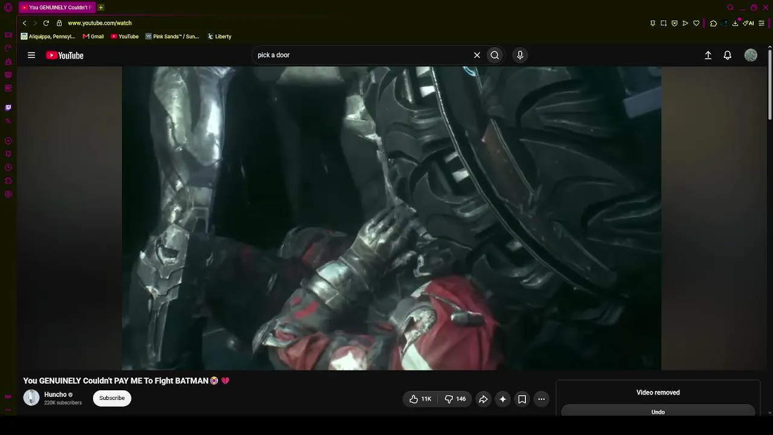Open the YouTube account avatar menu
Viewport: 773px width, 435px height.
point(751,55)
